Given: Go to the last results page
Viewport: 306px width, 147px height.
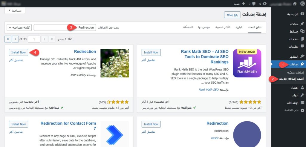Looking at the screenshot, I should coord(7,39).
